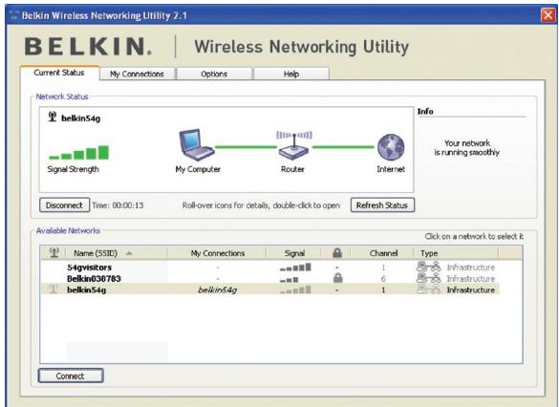Switch to the Current Status tab
This screenshot has height=407, width=559.
pyautogui.click(x=59, y=73)
